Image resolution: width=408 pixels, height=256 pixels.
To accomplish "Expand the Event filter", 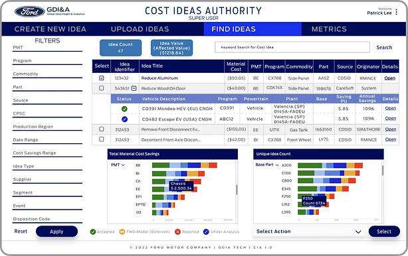I will pyautogui.click(x=47, y=207).
